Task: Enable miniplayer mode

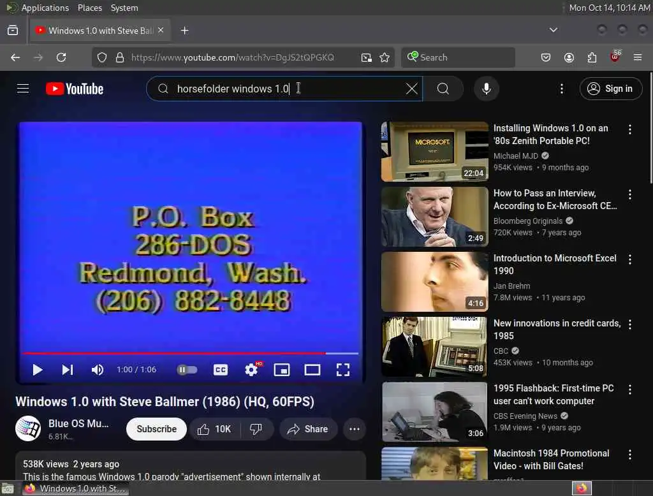Action: pos(281,370)
